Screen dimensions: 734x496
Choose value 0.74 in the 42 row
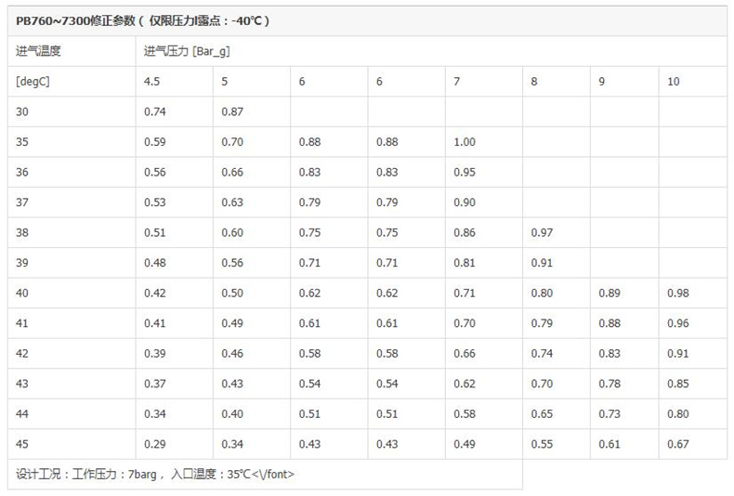(542, 353)
